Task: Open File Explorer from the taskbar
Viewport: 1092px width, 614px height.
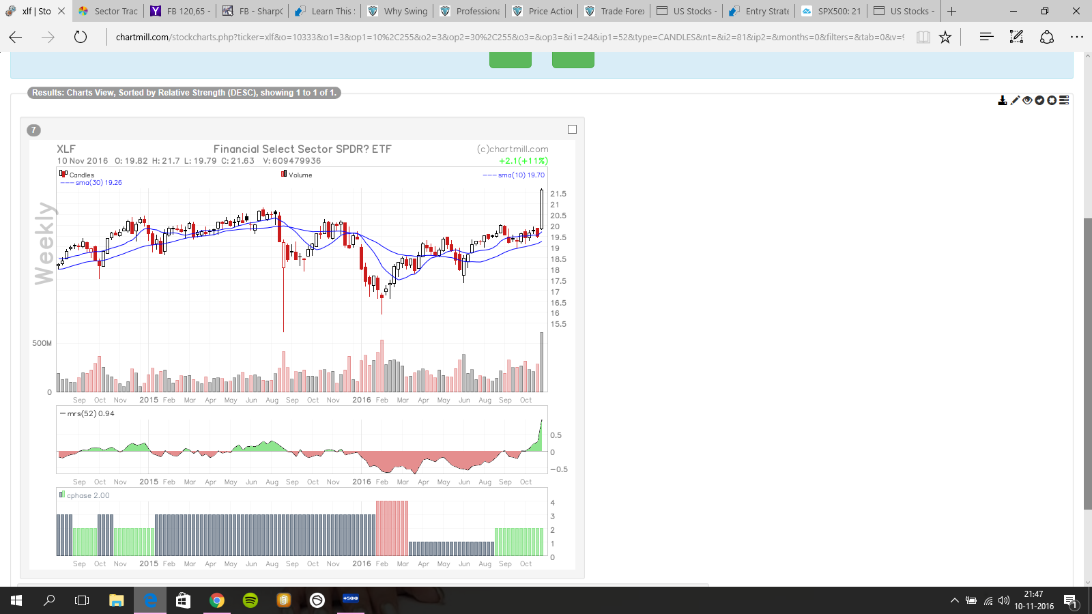Action: [x=117, y=600]
